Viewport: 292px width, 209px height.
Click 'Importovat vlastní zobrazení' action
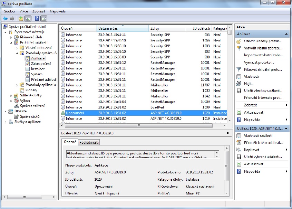click(x=263, y=55)
